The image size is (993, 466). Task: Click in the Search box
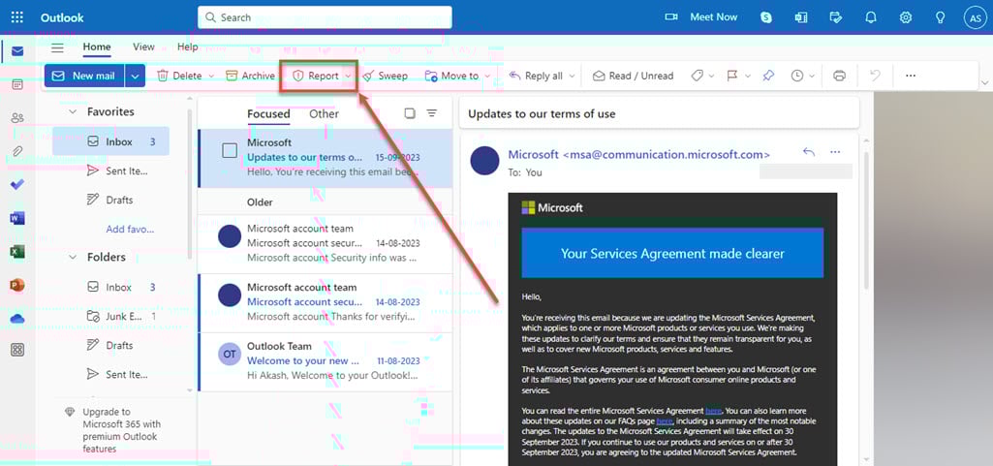point(325,17)
